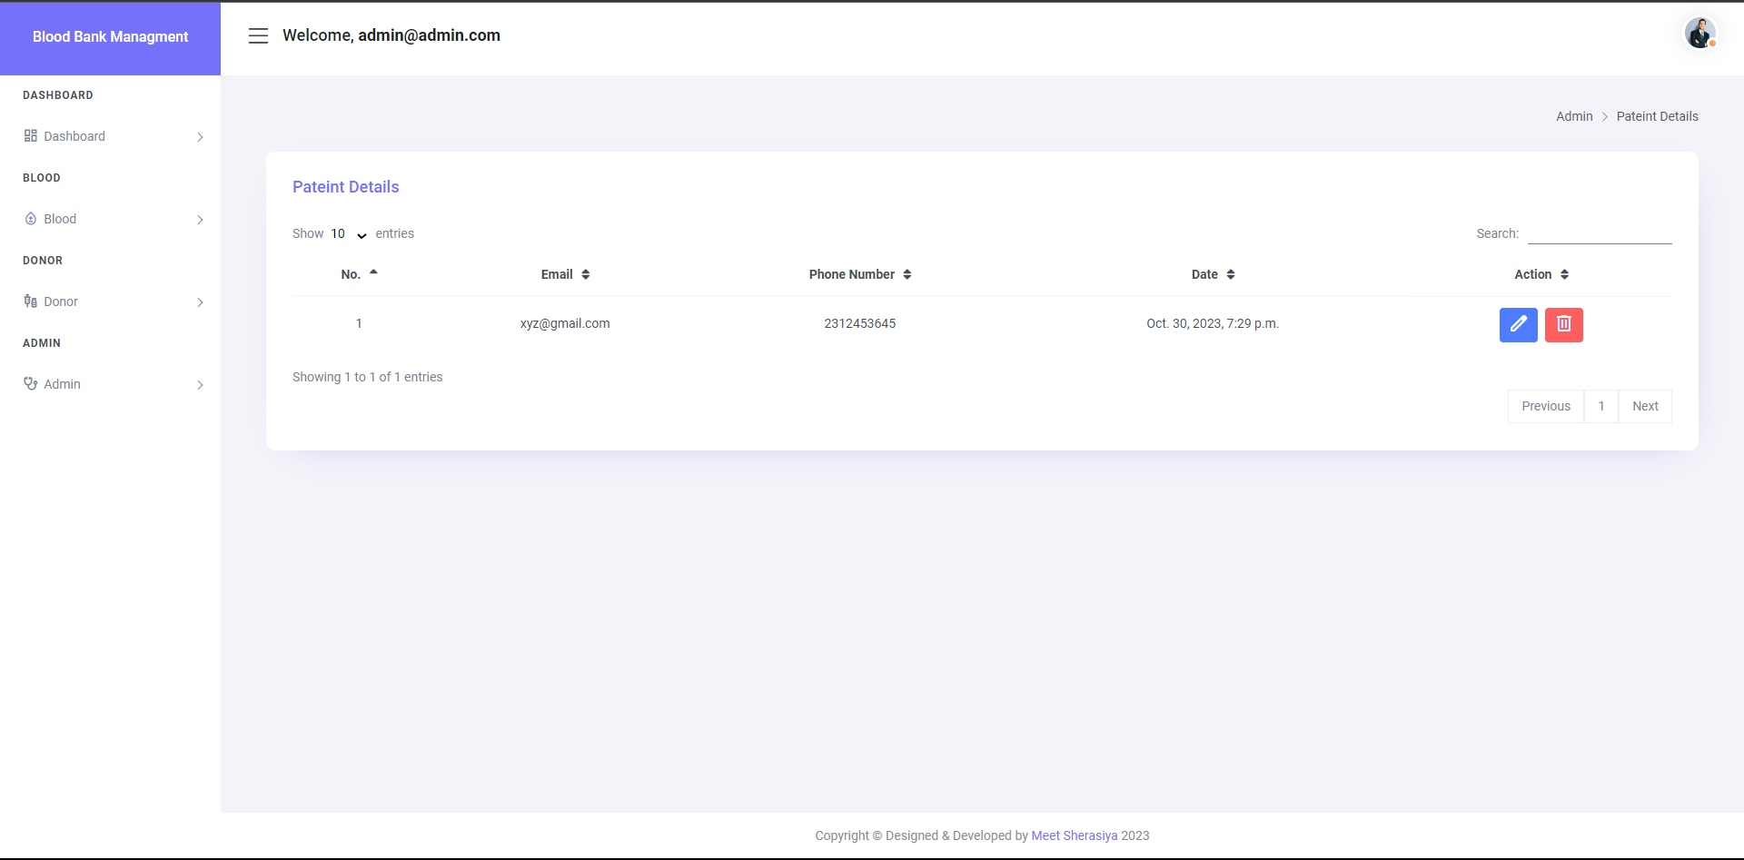
Task: Sort using the Action column sort arrows
Action: coord(1565,274)
